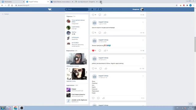Like the post that has 5 likes
The height and width of the screenshot is (110, 196).
pyautogui.click(x=93, y=33)
